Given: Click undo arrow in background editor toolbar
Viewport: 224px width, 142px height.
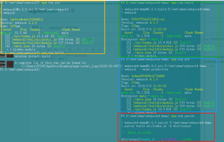Looking at the screenshot, I should (109, 49).
